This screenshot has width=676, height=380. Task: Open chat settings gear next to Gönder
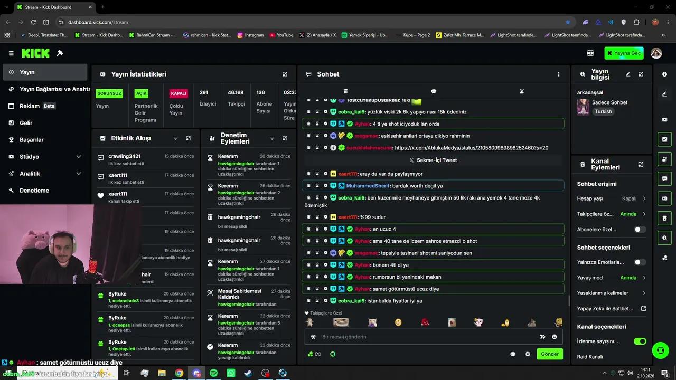pyautogui.click(x=527, y=354)
